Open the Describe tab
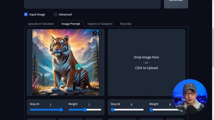Screen dimensions: 214x120 tap(126, 24)
